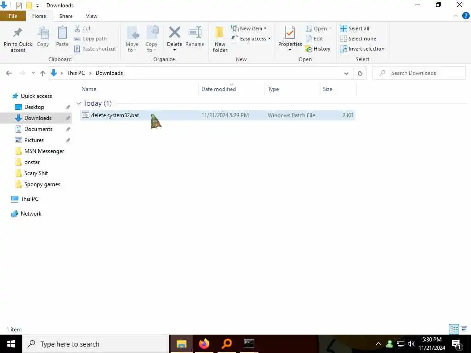Click Invert selection
The height and width of the screenshot is (353, 471).
tap(362, 49)
